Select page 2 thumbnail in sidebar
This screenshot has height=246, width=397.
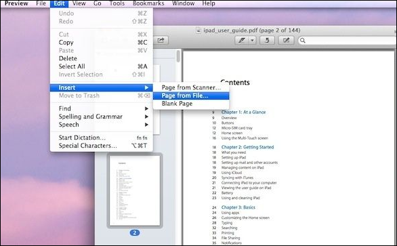pos(135,190)
